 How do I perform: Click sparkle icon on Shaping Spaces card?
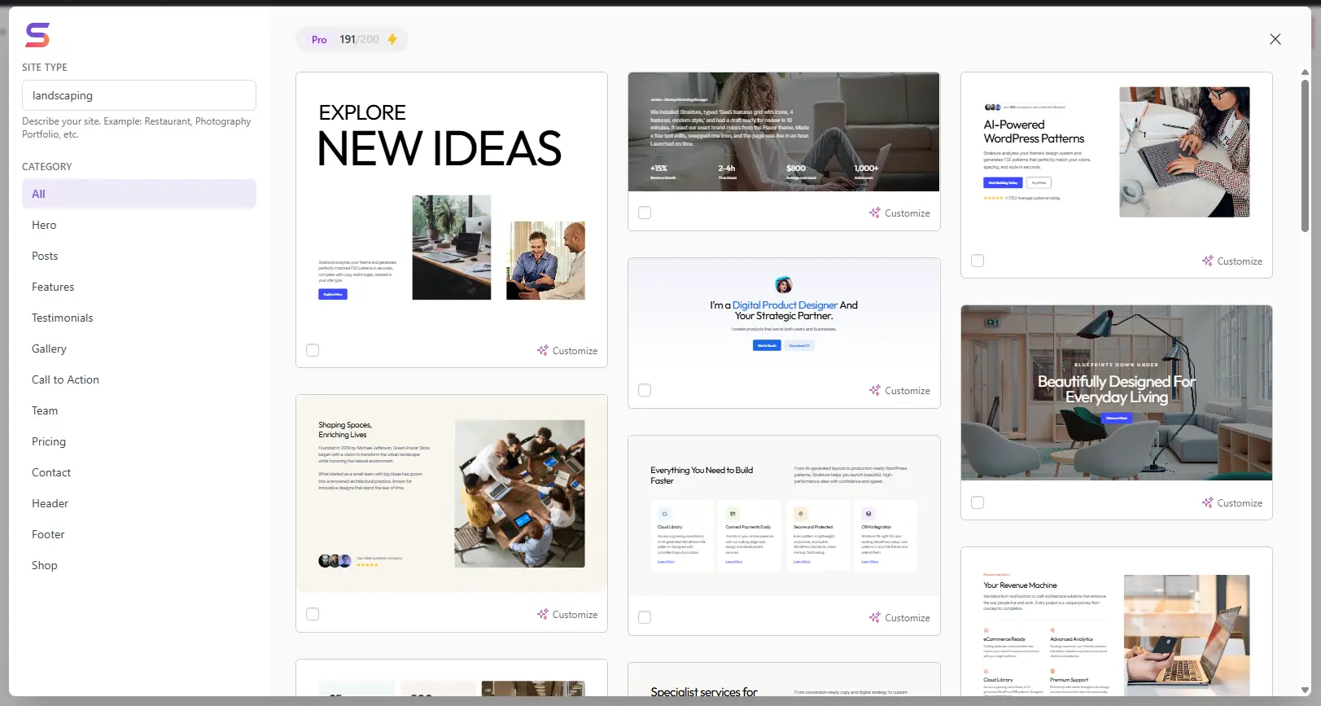pos(543,614)
